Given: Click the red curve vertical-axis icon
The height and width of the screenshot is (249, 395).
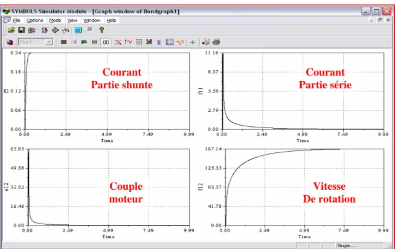Looking at the screenshot, I should [128, 42].
